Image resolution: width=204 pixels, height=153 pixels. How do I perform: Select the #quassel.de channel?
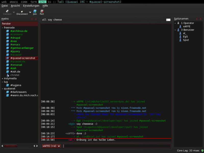[18, 61]
